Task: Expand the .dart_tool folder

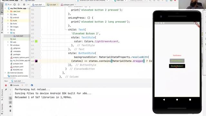Action: (8, 12)
